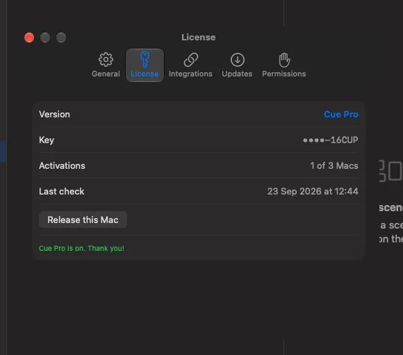Click the Cue Pro is on status message
Viewport: 403px width, 355px height.
coord(81,248)
